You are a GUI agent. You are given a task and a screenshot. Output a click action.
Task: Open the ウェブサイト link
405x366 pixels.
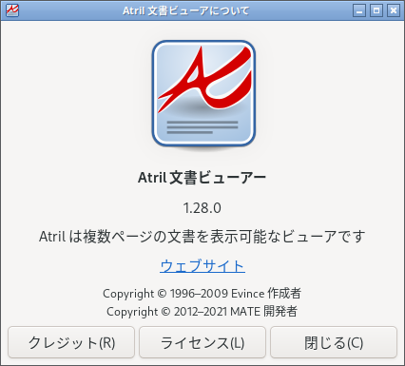pyautogui.click(x=202, y=266)
